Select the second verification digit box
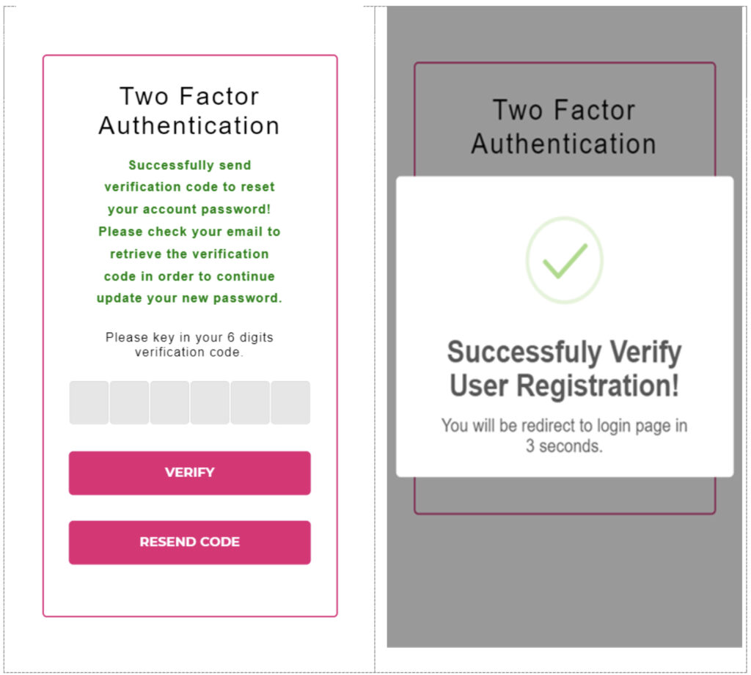This screenshot has width=751, height=675. (129, 402)
